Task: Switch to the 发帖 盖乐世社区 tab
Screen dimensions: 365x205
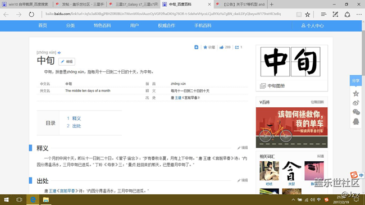Action: tap(80, 4)
